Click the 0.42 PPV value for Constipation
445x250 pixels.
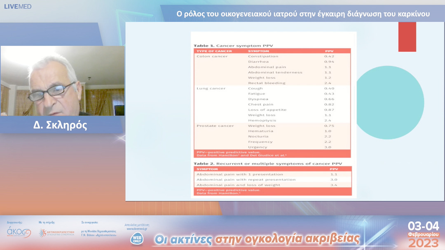[x=329, y=56]
